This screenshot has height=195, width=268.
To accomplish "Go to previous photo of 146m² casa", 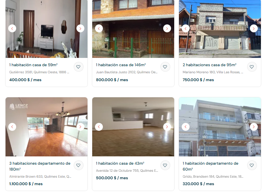I will pyautogui.click(x=99, y=28).
